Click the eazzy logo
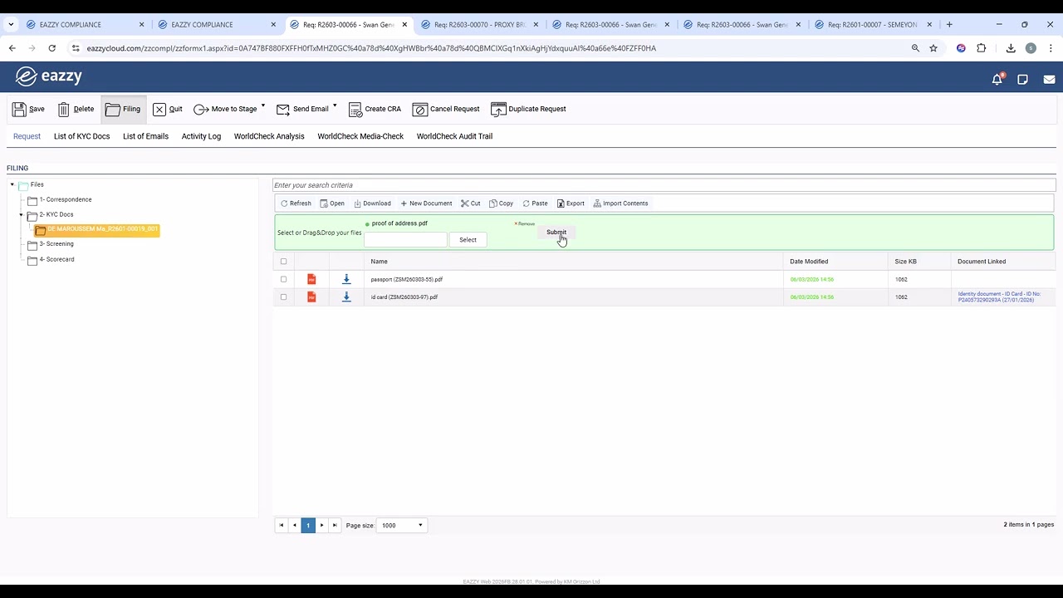The width and height of the screenshot is (1063, 598). tap(49, 76)
